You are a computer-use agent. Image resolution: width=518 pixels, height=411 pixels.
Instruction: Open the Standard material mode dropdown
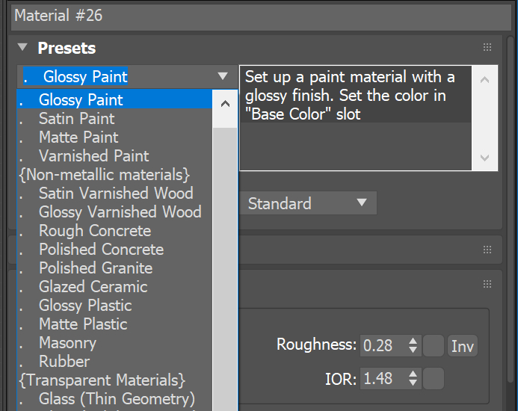pos(308,203)
